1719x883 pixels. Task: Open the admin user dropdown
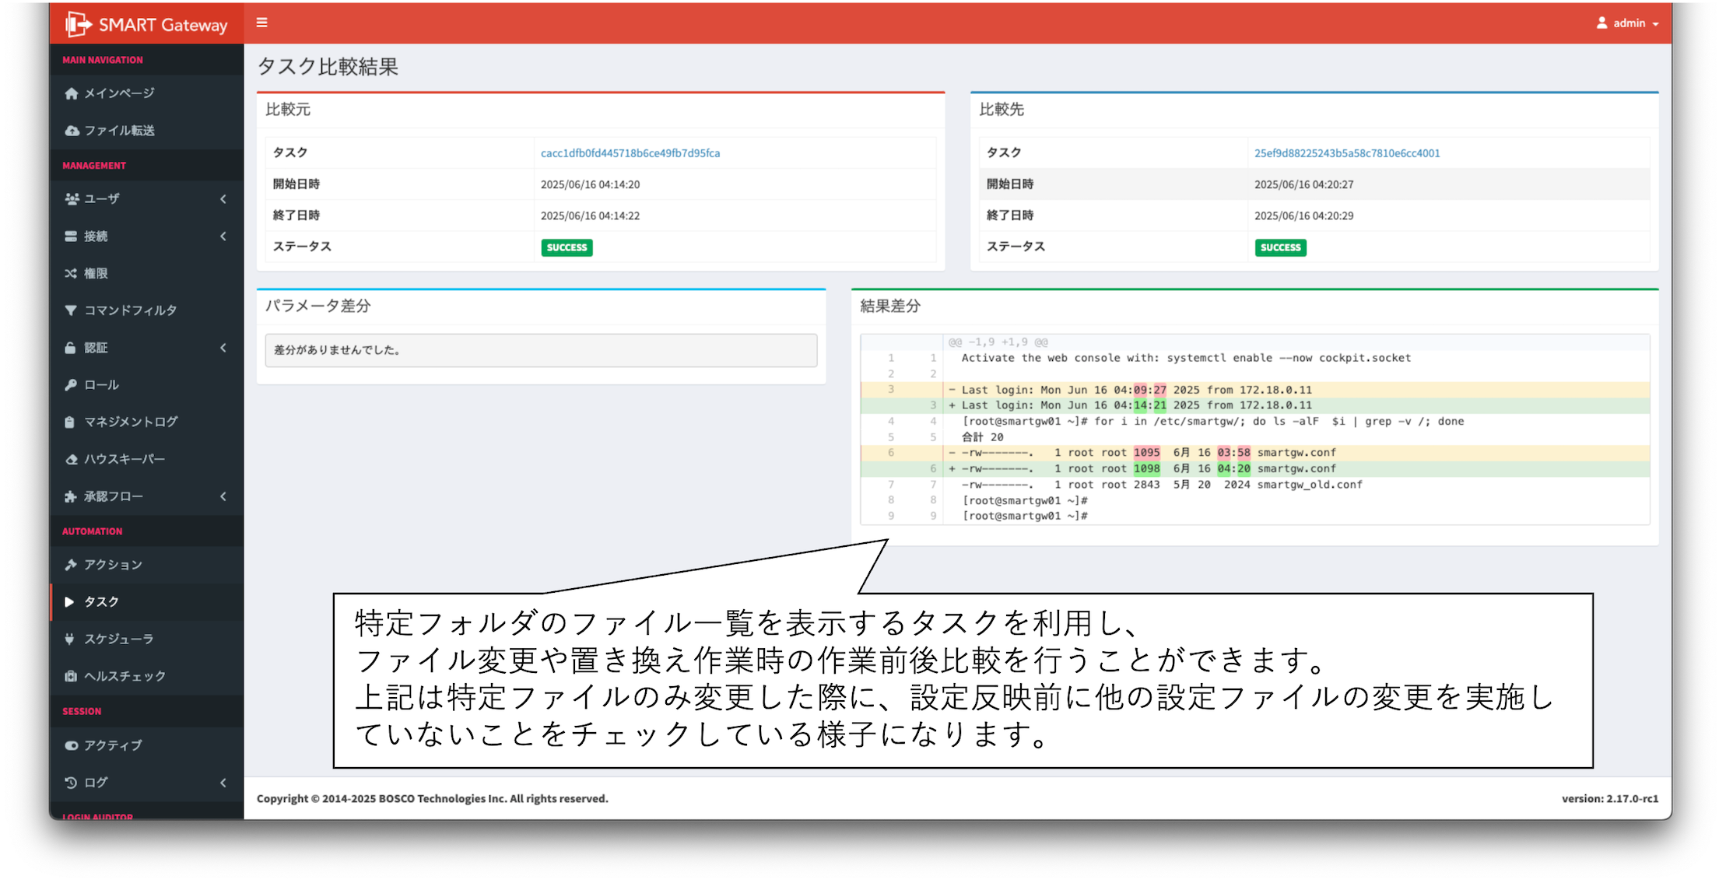pos(1628,23)
